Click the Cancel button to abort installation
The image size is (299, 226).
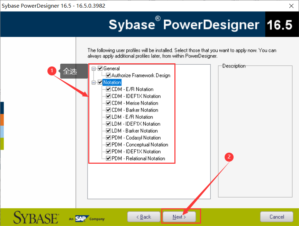tap(277, 217)
